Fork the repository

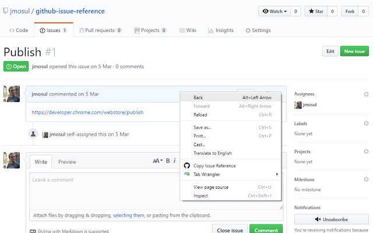(x=350, y=11)
